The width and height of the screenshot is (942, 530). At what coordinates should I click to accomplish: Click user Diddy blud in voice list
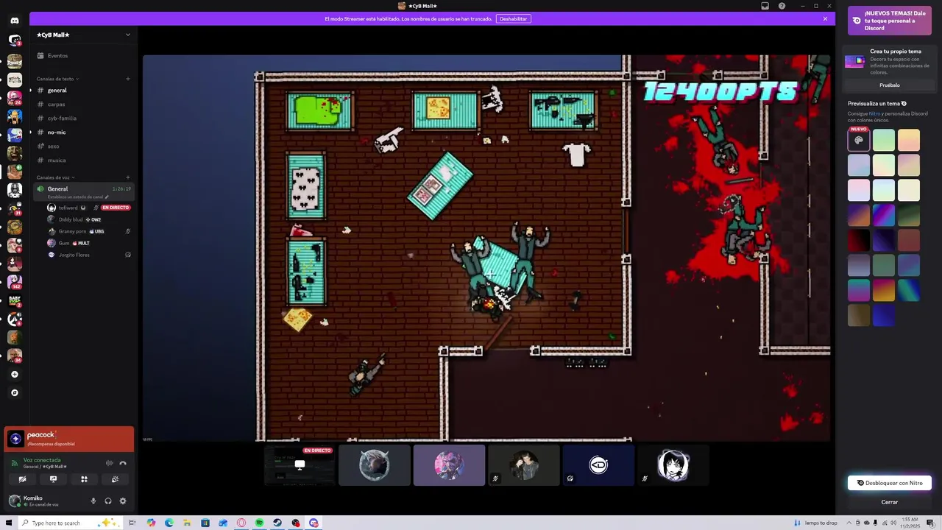tap(71, 219)
